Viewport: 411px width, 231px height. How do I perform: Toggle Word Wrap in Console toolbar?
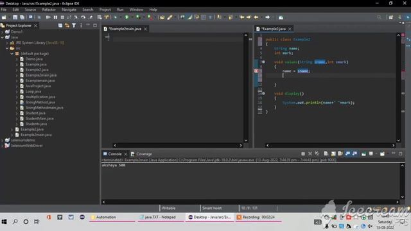tap(340, 154)
